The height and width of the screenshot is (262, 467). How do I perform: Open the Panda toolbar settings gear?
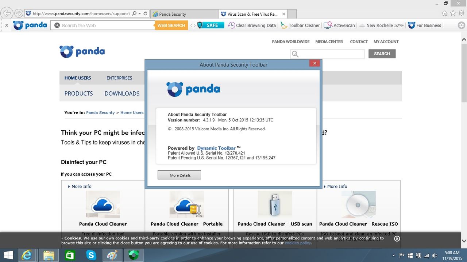[462, 25]
